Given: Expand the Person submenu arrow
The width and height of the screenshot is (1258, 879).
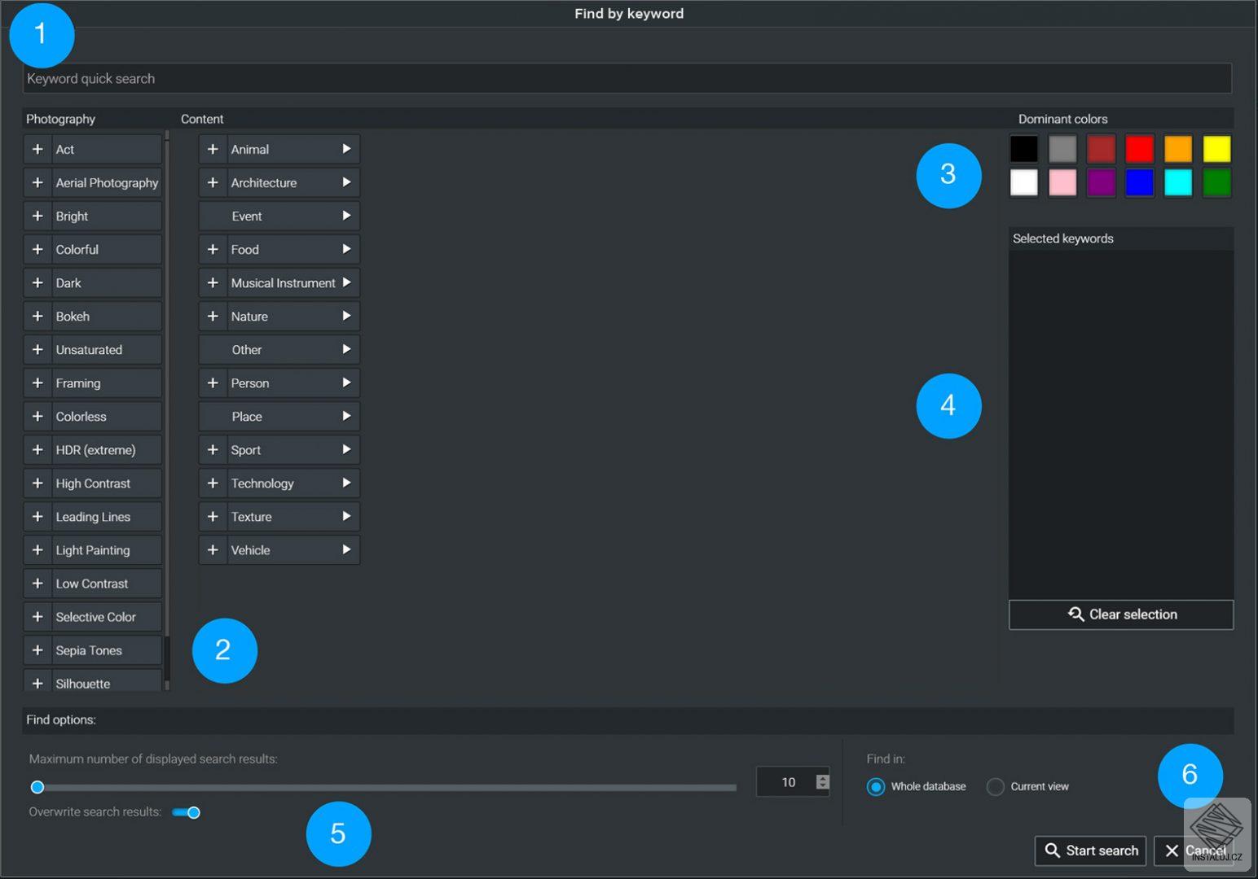Looking at the screenshot, I should click(x=346, y=383).
